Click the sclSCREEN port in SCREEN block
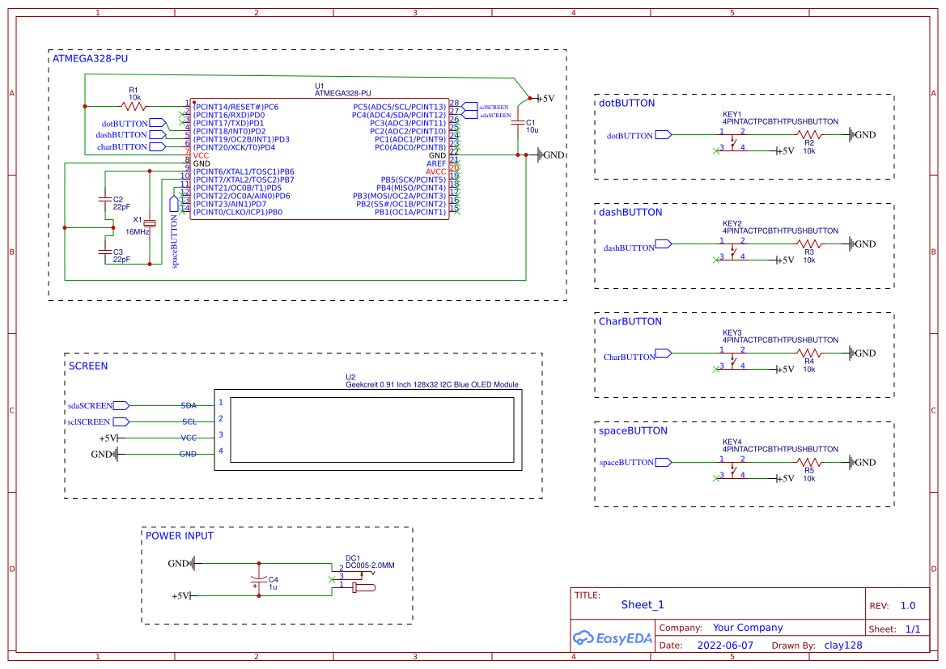The image size is (946, 669). tap(121, 421)
